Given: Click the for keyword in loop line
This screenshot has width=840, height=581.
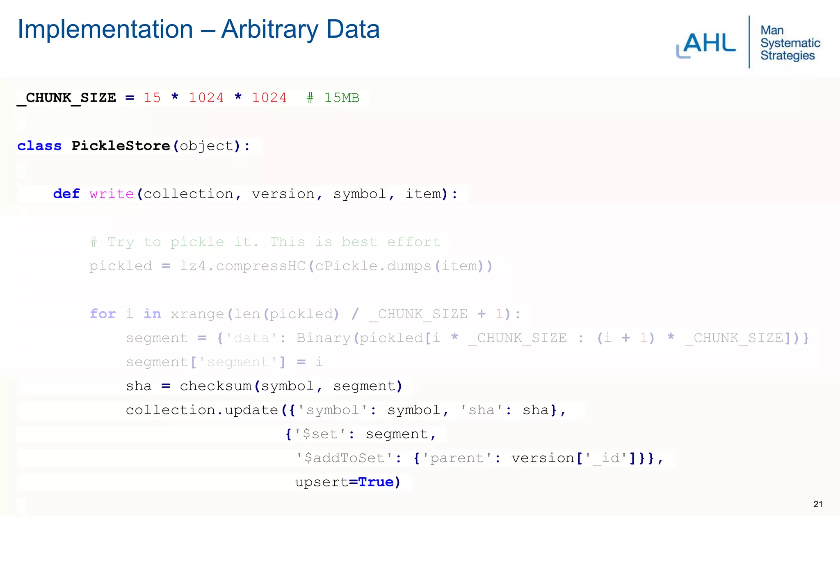Looking at the screenshot, I should [x=103, y=314].
